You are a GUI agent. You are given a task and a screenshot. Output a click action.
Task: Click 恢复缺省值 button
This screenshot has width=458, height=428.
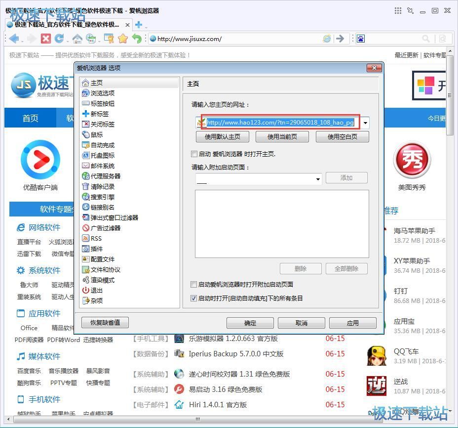pyautogui.click(x=105, y=323)
